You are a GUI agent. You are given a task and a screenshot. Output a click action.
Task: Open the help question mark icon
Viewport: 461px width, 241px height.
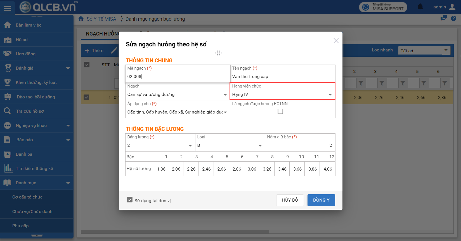pyautogui.click(x=453, y=18)
